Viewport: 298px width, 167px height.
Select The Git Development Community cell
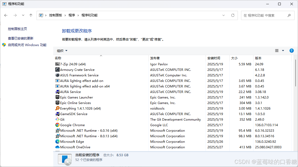(175, 119)
